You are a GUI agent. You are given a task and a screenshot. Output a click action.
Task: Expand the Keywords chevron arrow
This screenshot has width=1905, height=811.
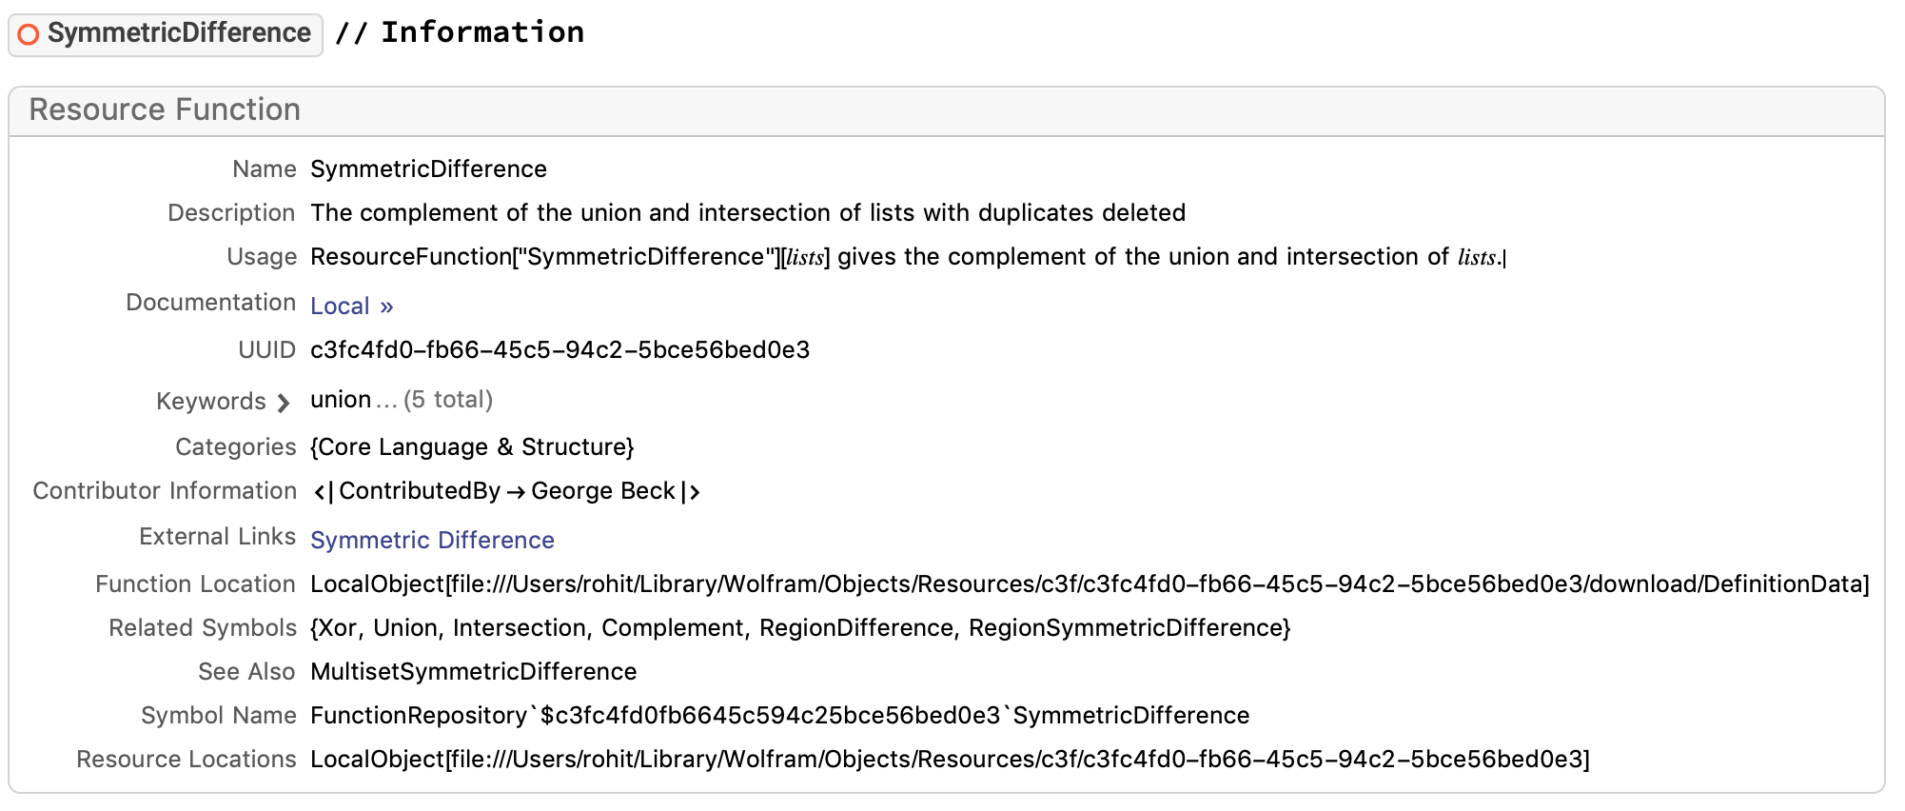(283, 403)
